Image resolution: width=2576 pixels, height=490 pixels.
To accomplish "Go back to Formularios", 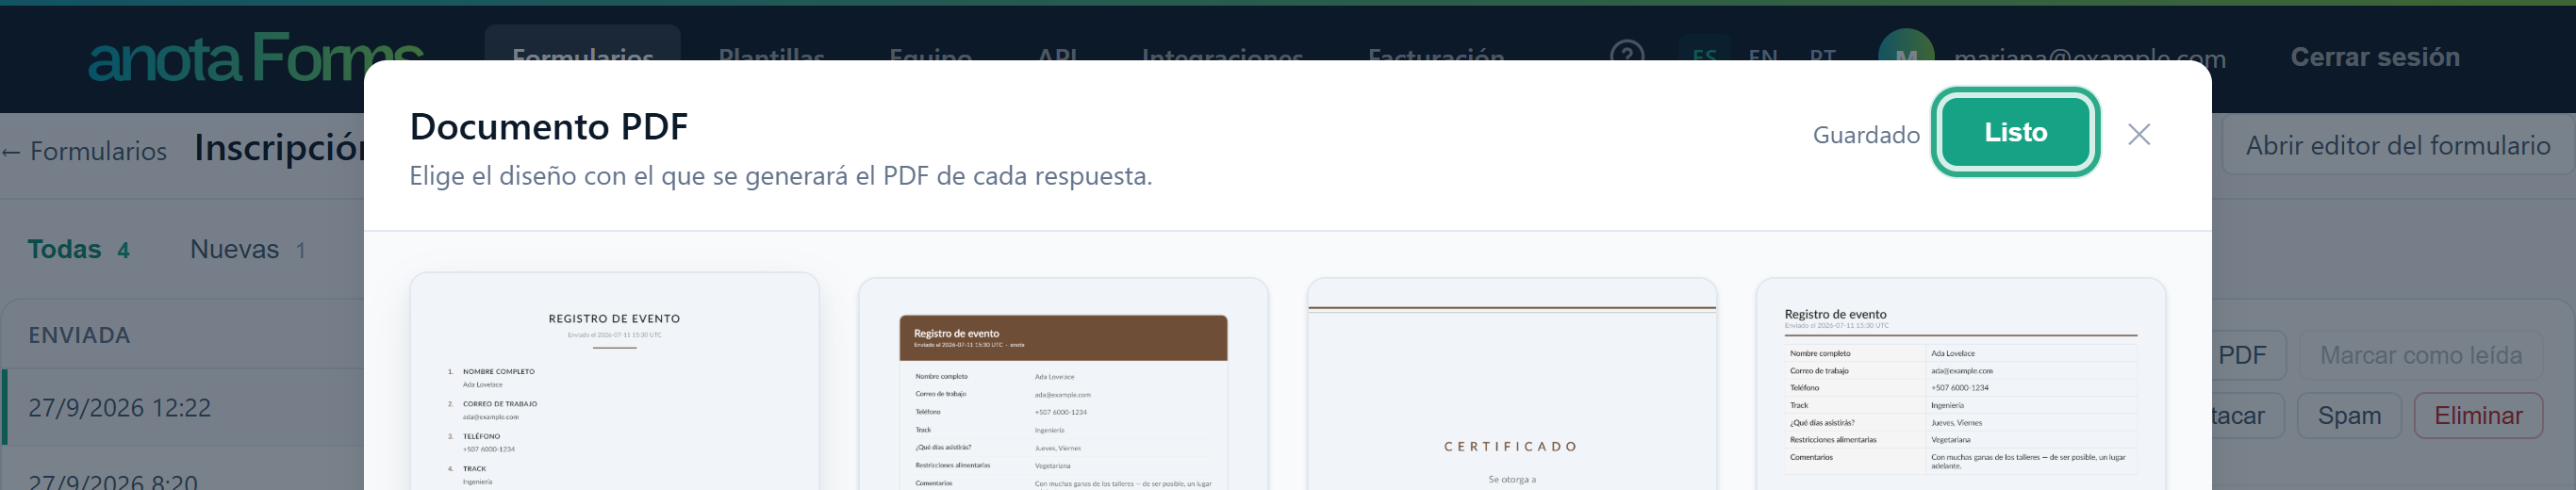I will pyautogui.click(x=84, y=151).
